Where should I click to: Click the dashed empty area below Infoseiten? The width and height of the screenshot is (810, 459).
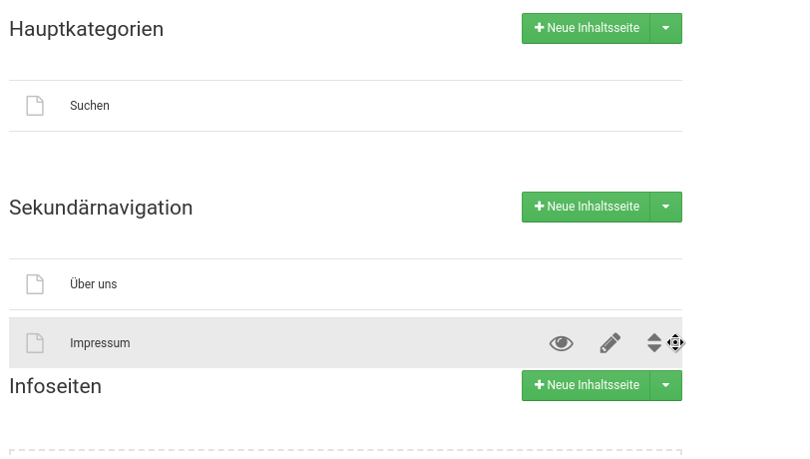click(x=345, y=454)
